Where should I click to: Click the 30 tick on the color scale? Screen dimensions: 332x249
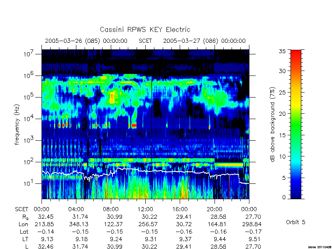point(282,71)
